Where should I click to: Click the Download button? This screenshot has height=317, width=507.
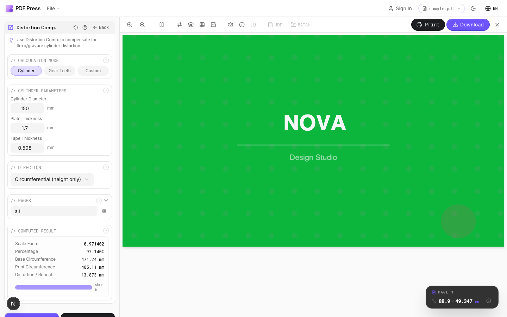coord(468,25)
